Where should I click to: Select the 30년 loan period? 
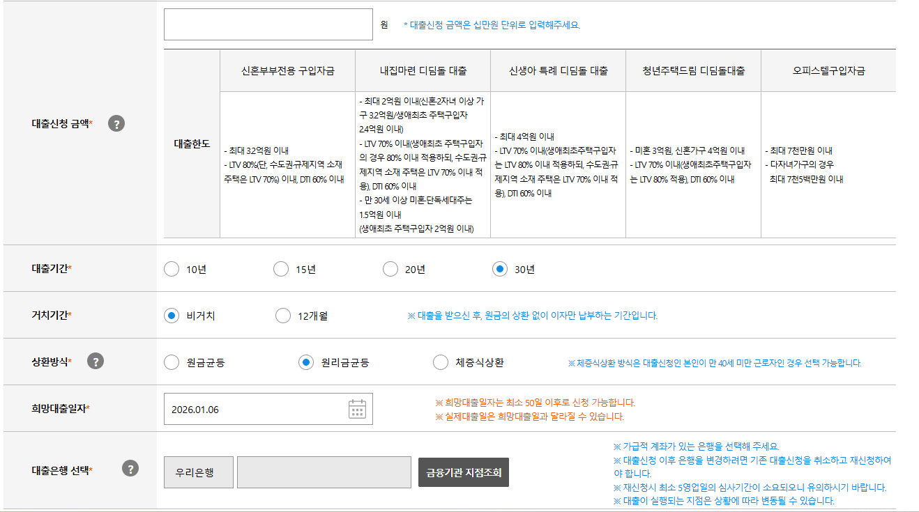coord(499,267)
